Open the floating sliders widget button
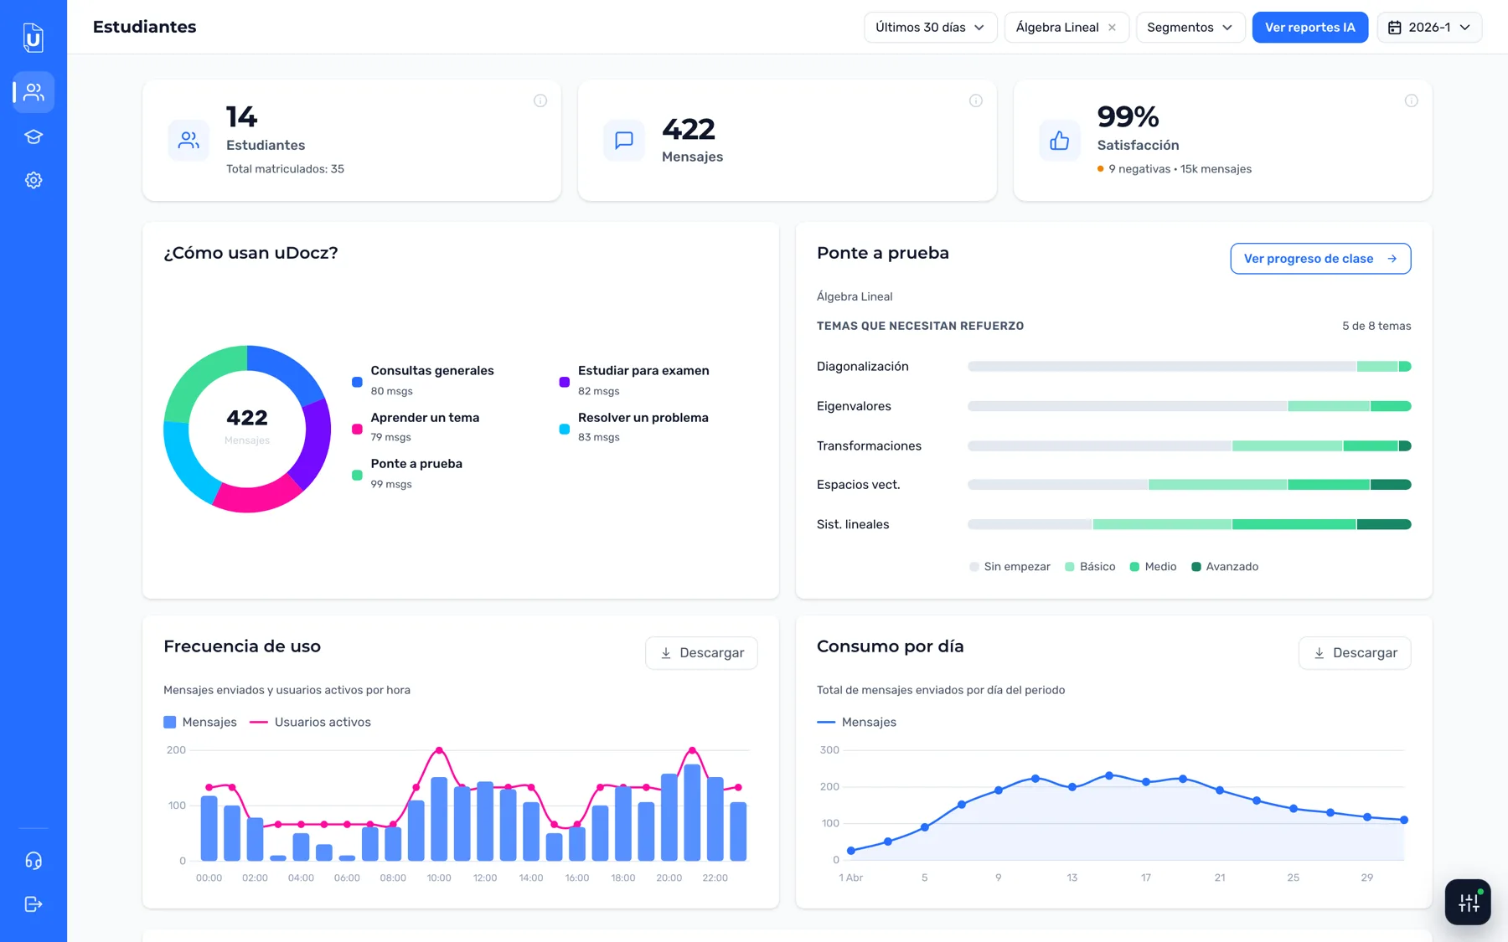The image size is (1508, 942). [1468, 902]
